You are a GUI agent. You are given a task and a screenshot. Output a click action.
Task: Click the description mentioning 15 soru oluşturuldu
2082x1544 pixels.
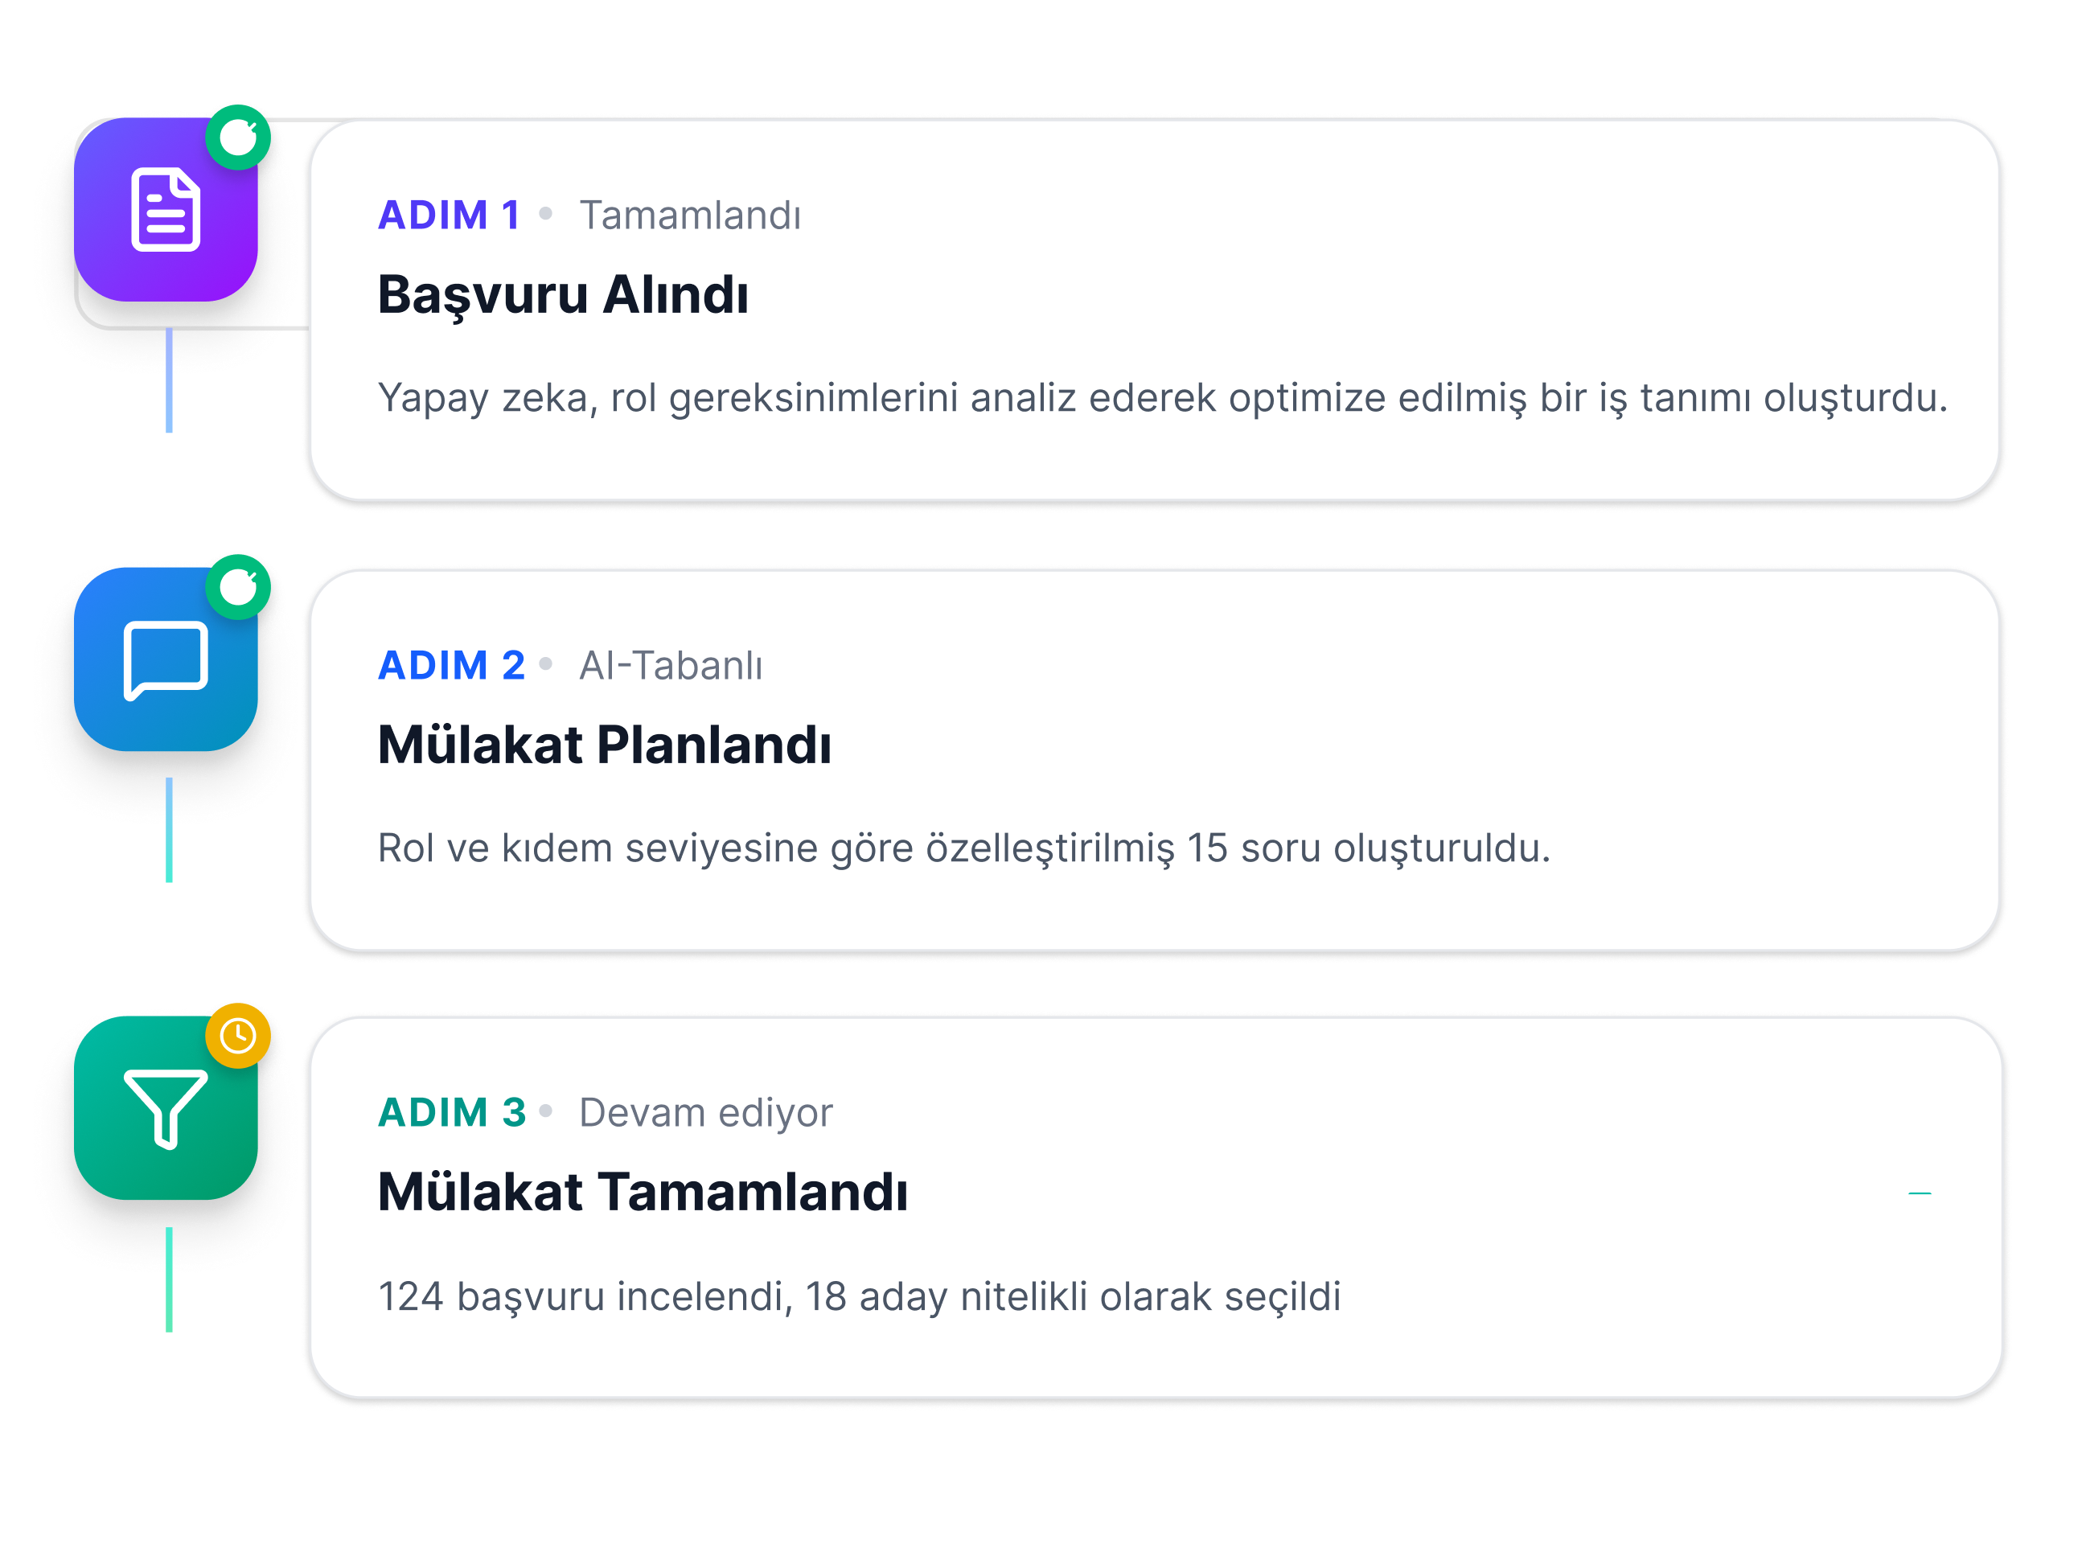click(x=963, y=848)
